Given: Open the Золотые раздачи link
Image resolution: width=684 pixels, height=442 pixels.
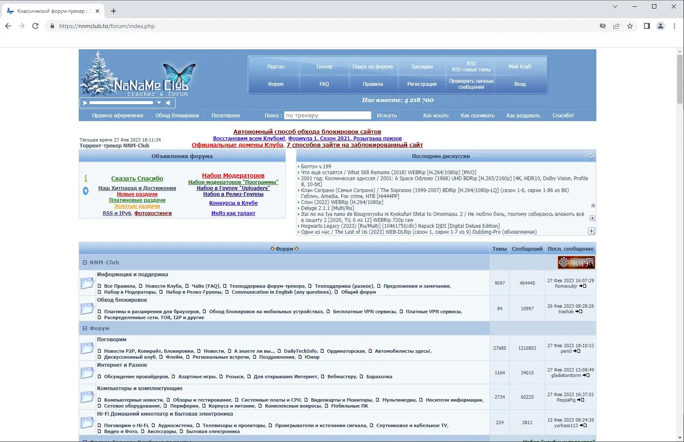Looking at the screenshot, I should pos(137,206).
